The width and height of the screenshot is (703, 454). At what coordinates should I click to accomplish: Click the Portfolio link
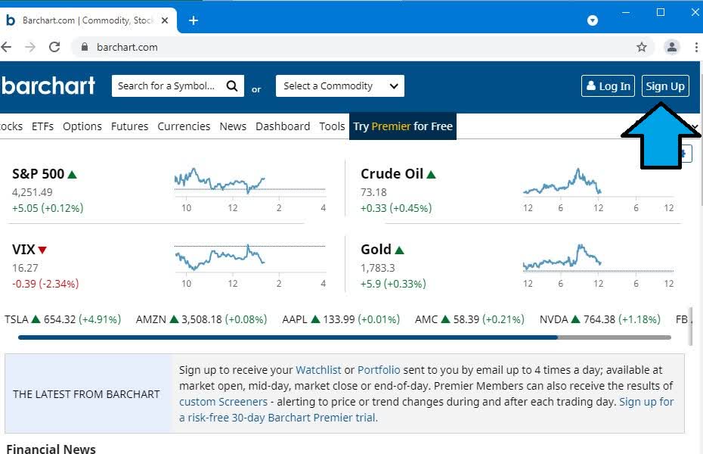click(379, 370)
